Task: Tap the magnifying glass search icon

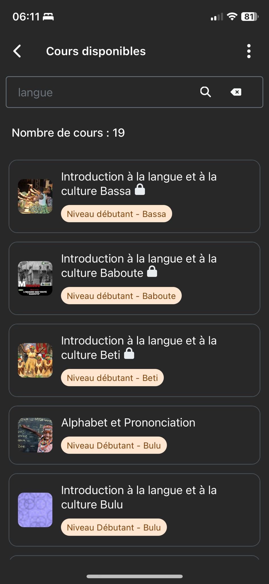Action: pyautogui.click(x=205, y=92)
